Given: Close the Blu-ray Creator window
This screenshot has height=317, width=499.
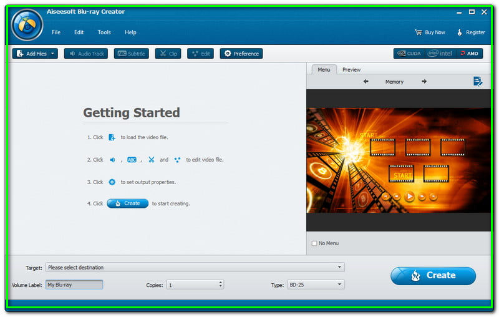Looking at the screenshot, I should (x=484, y=12).
